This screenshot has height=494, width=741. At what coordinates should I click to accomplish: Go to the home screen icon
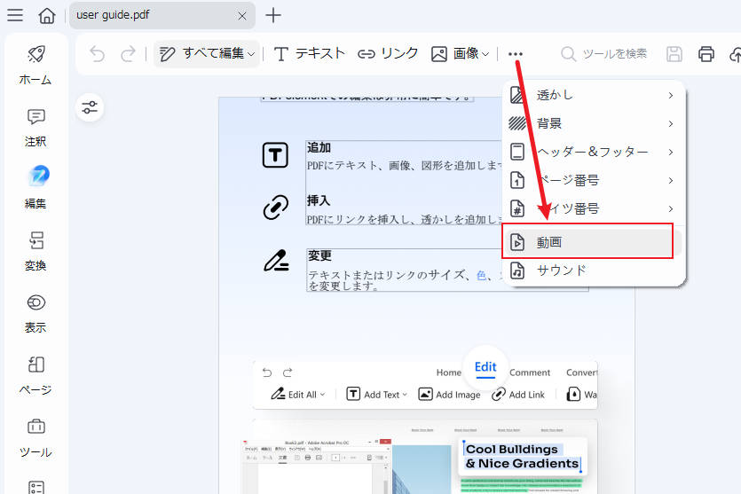click(47, 15)
